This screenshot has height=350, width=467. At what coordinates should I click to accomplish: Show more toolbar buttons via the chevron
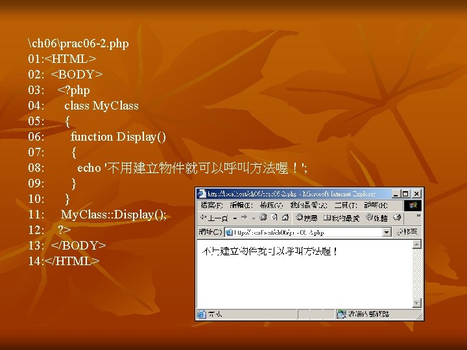[x=418, y=216]
